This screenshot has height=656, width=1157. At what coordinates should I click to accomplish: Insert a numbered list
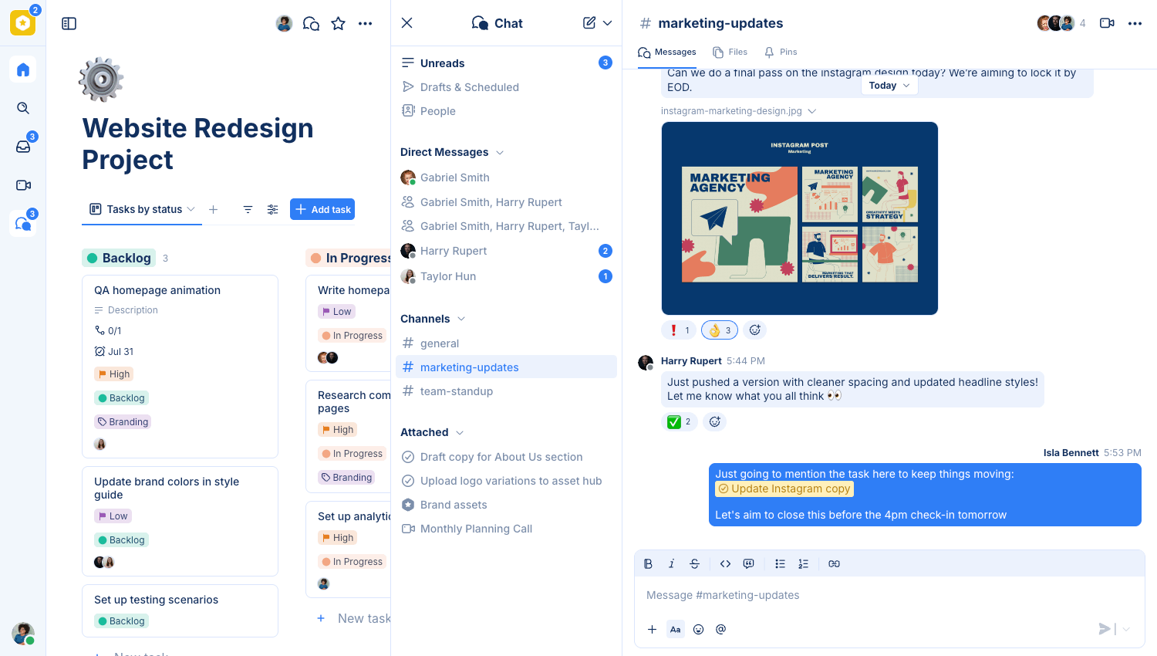[x=803, y=564]
